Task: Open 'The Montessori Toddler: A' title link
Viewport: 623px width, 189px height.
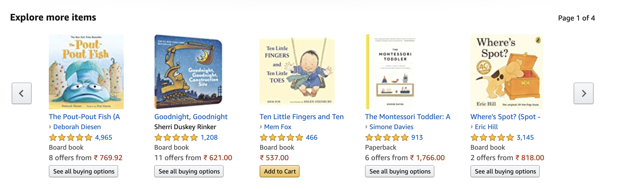Action: (407, 117)
